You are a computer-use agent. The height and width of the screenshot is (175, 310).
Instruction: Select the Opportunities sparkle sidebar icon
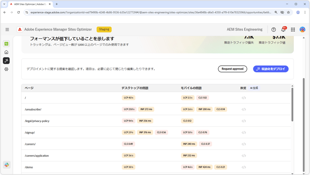click(x=6, y=60)
